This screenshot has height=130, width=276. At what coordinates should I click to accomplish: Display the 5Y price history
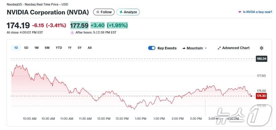pyautogui.click(x=79, y=48)
